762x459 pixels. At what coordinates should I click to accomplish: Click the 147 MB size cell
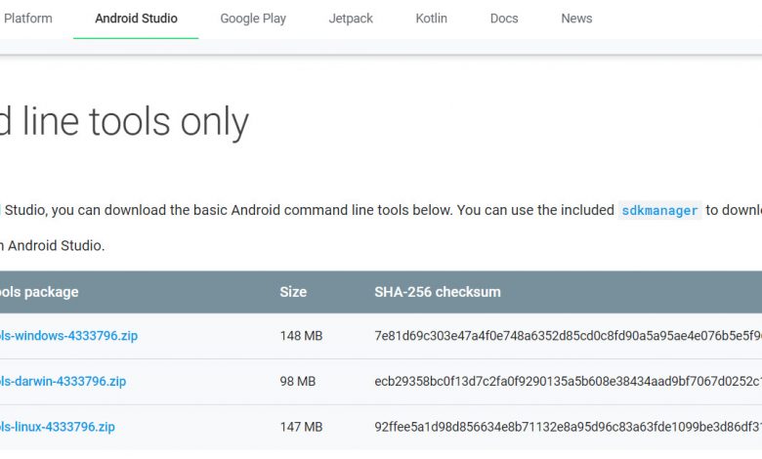pos(301,427)
